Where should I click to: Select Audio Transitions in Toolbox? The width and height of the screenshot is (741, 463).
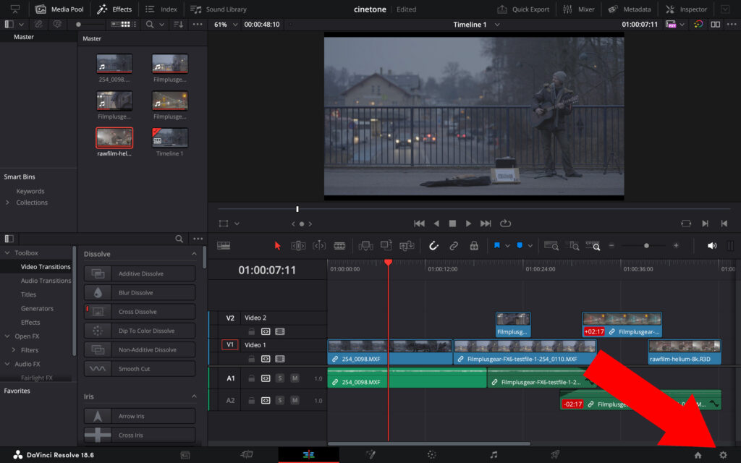click(46, 281)
